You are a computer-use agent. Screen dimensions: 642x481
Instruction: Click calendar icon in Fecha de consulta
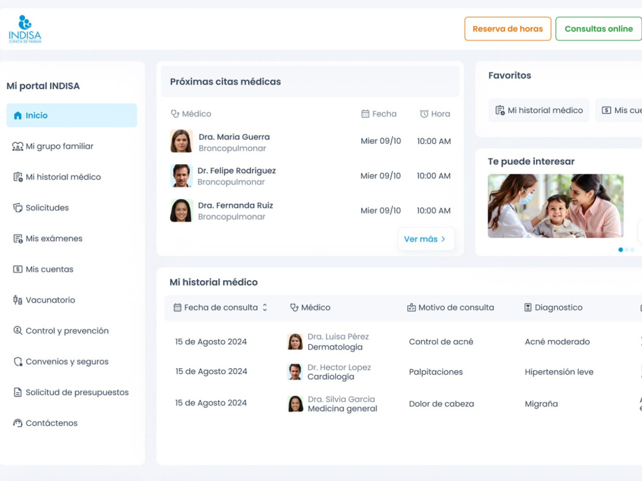click(x=177, y=307)
